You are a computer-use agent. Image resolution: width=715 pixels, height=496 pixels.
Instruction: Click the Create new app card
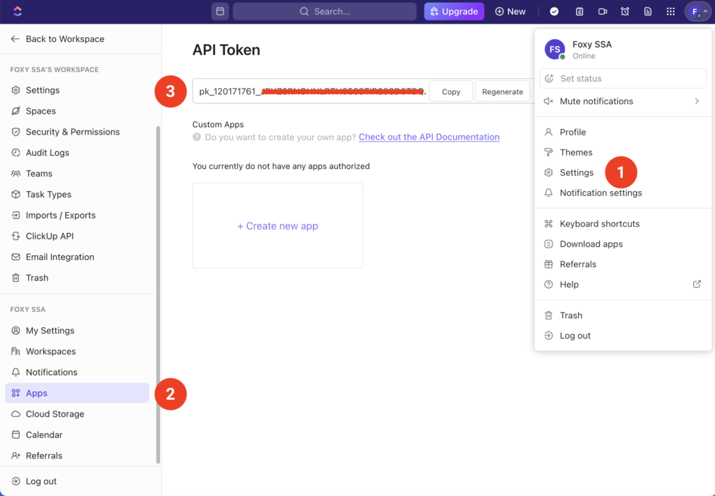pyautogui.click(x=277, y=226)
